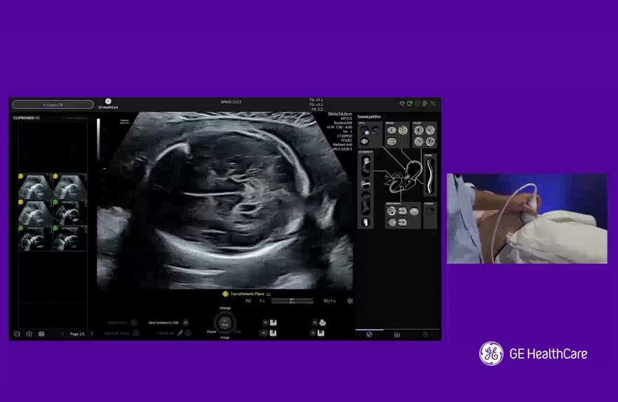Open the first middle-row clipboard thumbnail with yellow marker
Screen dimensions: 618x402
coord(35,213)
